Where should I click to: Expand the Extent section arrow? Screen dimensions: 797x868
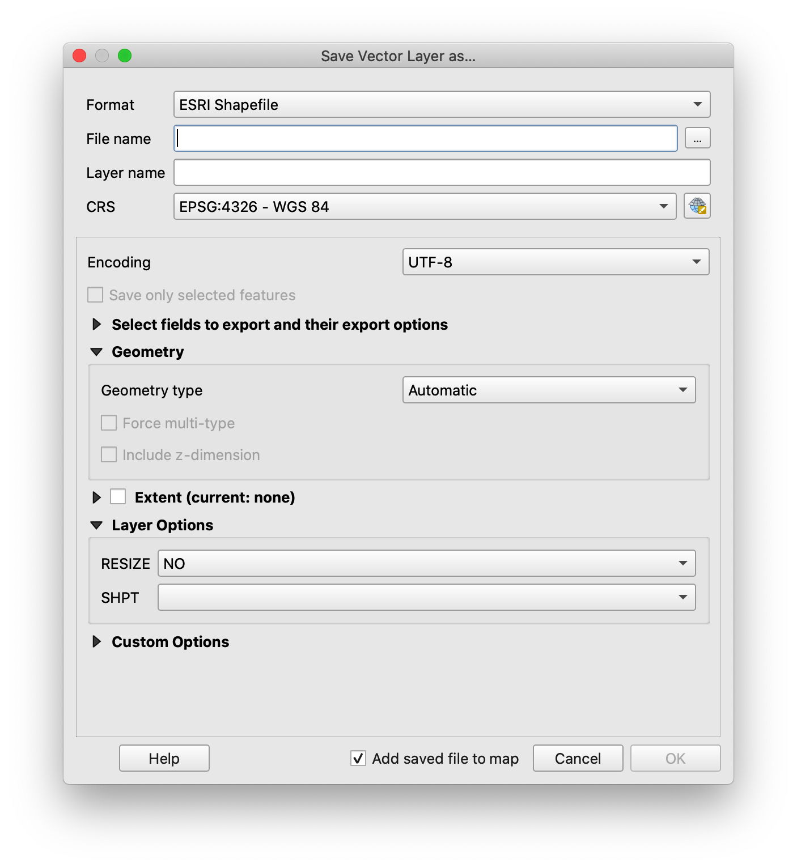click(97, 497)
